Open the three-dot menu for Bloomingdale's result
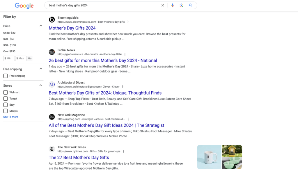The width and height of the screenshot is (298, 176). point(128,22)
